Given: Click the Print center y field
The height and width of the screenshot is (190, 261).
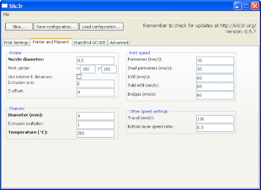Looking at the screenshot, I should coord(109,69).
